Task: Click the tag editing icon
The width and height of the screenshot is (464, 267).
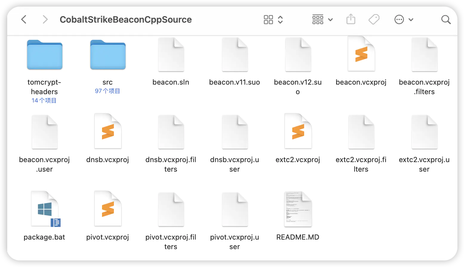Action: click(x=374, y=20)
